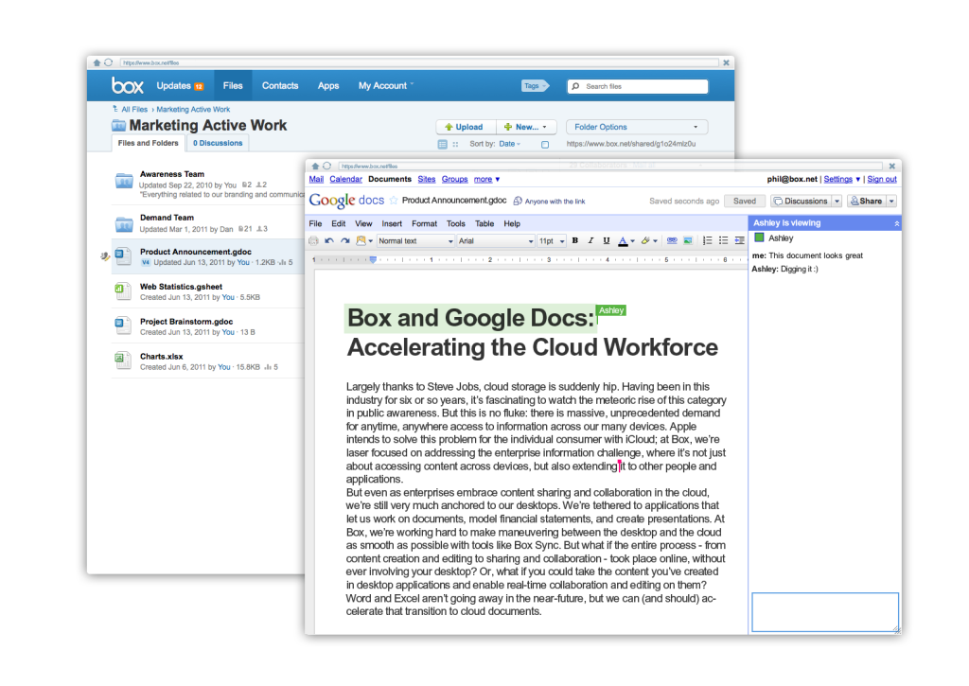Click the text color A icon
This screenshot has height=686, width=969.
tap(623, 241)
